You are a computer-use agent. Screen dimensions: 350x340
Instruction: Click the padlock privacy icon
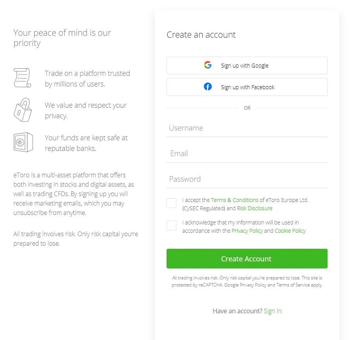(22, 110)
